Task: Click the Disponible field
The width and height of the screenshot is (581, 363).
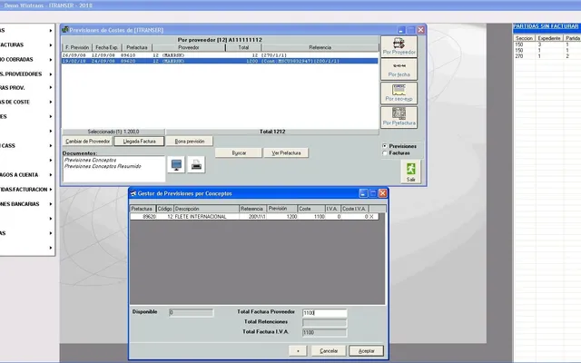Action: [x=192, y=313]
